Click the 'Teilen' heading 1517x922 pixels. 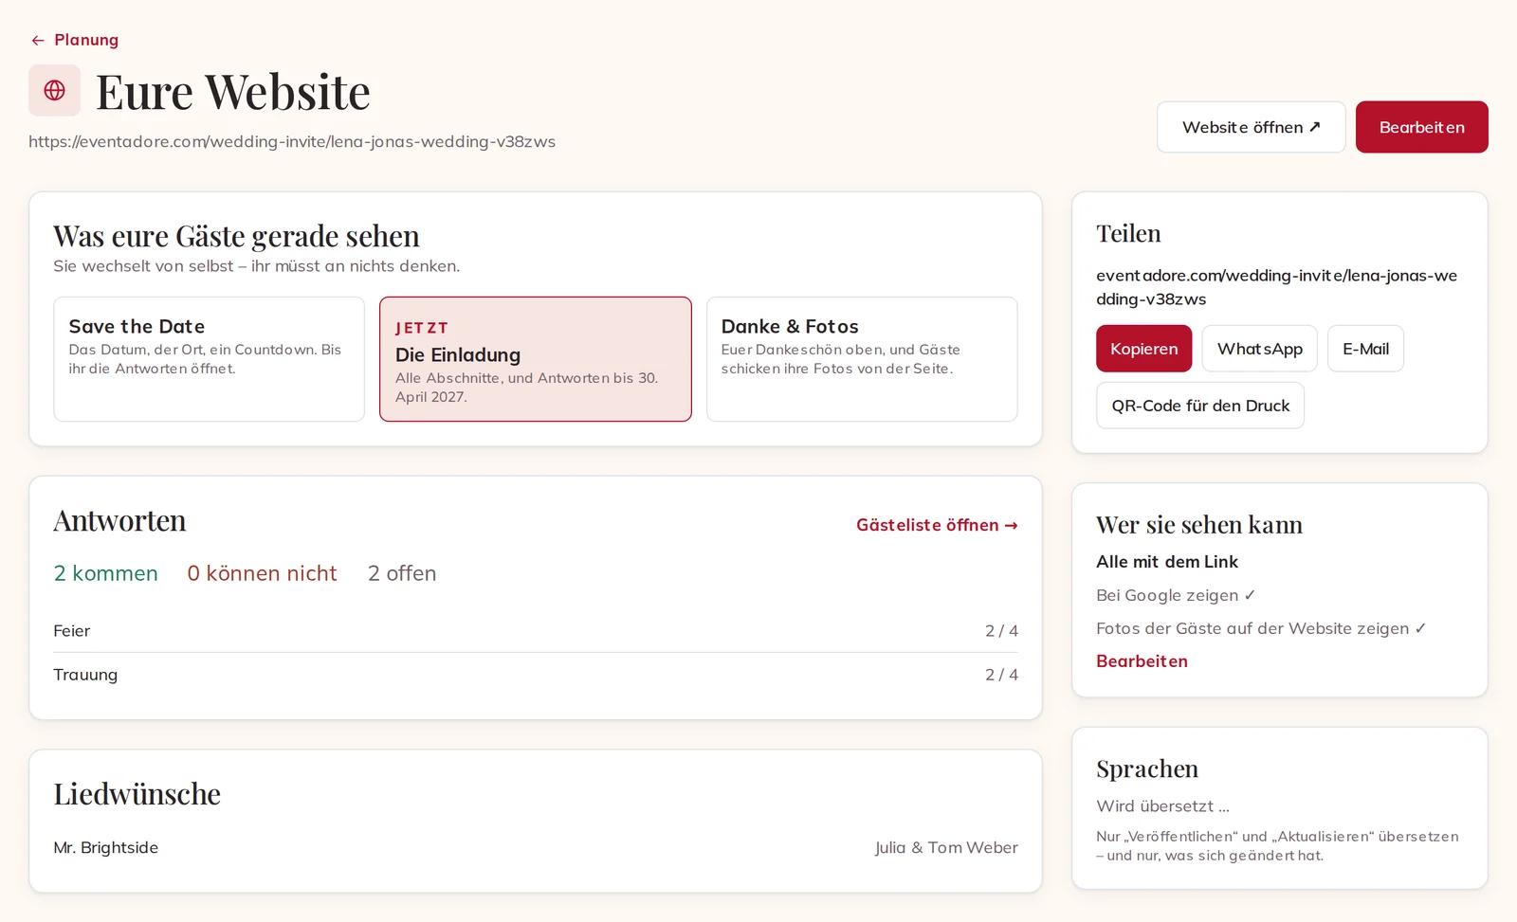(x=1128, y=233)
